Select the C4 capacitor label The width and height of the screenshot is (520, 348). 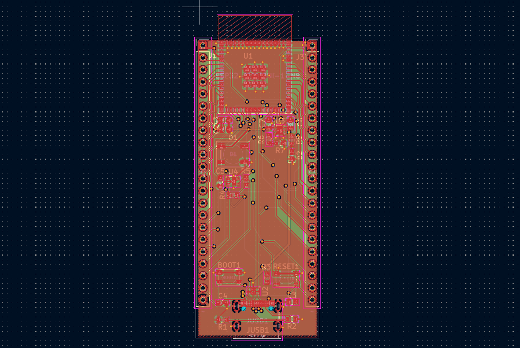[223, 296]
